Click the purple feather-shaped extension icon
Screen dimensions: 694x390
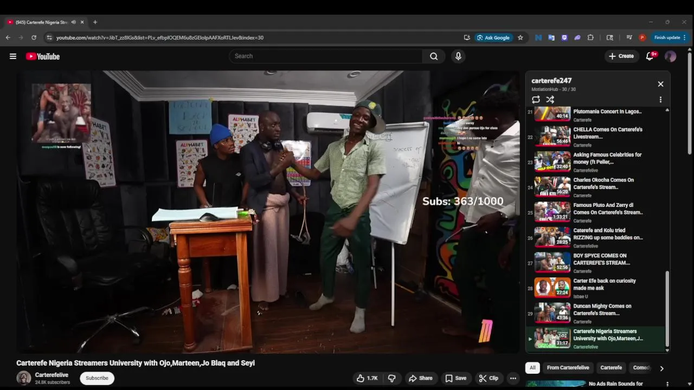point(577,37)
